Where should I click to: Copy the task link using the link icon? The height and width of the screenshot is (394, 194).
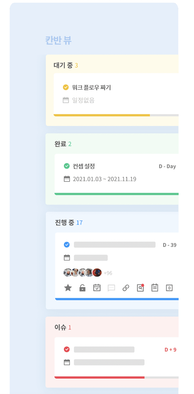pos(125,287)
